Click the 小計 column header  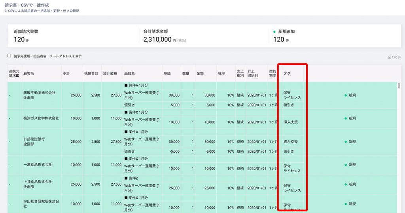coord(66,73)
